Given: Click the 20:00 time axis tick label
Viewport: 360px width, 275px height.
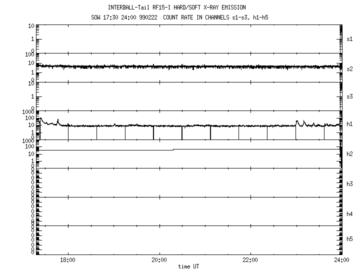Looking at the screenshot, I should (159, 260).
